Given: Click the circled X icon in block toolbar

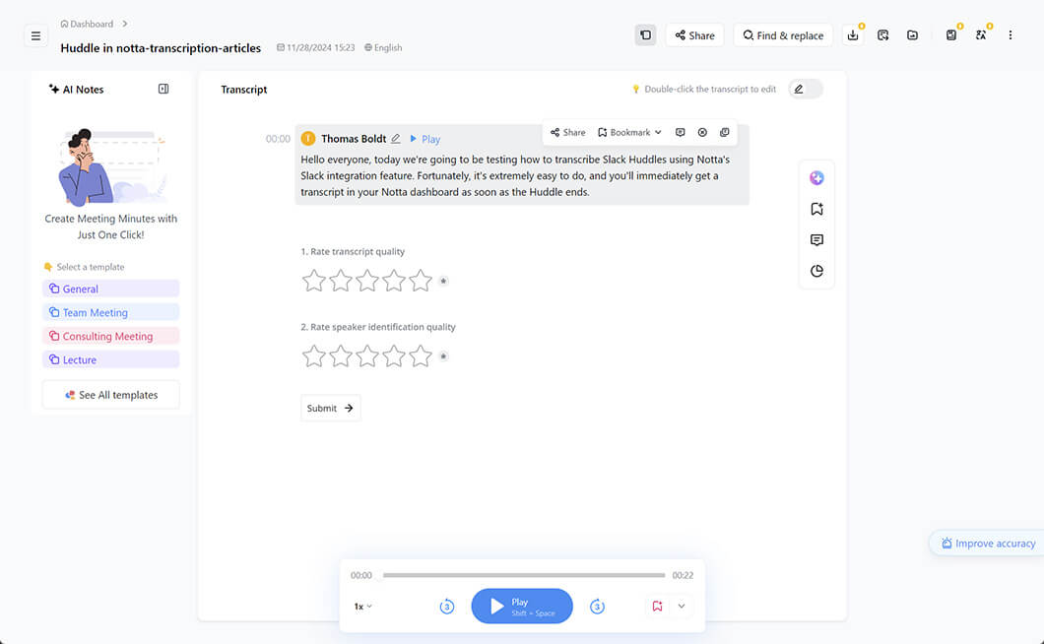Looking at the screenshot, I should pyautogui.click(x=702, y=133).
